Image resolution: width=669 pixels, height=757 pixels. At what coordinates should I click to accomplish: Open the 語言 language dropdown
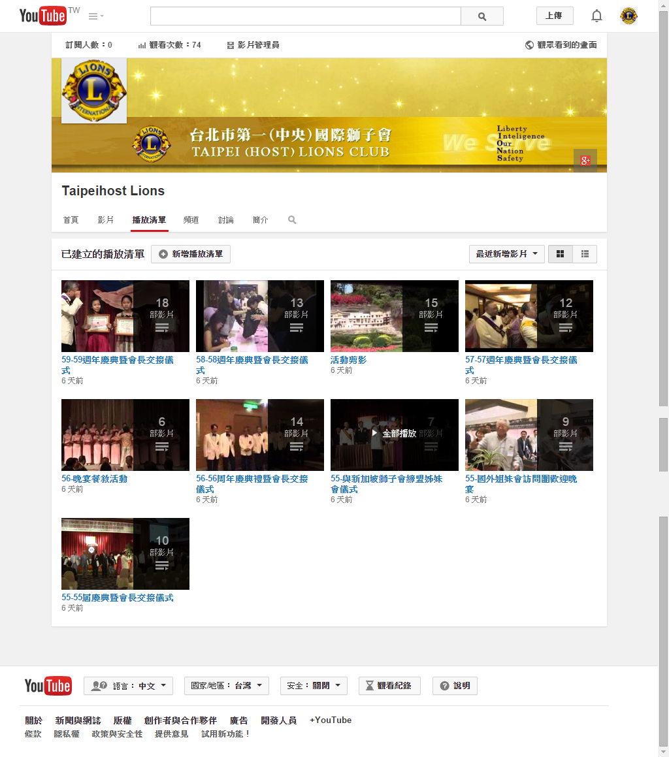pyautogui.click(x=128, y=686)
